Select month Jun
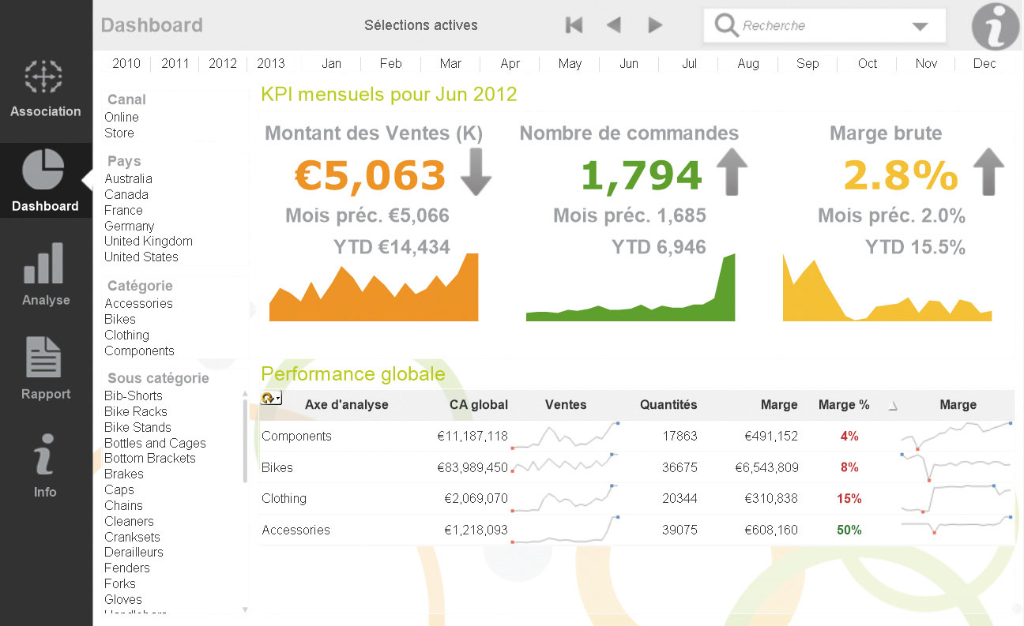Viewport: 1024px width, 626px height. [x=629, y=63]
